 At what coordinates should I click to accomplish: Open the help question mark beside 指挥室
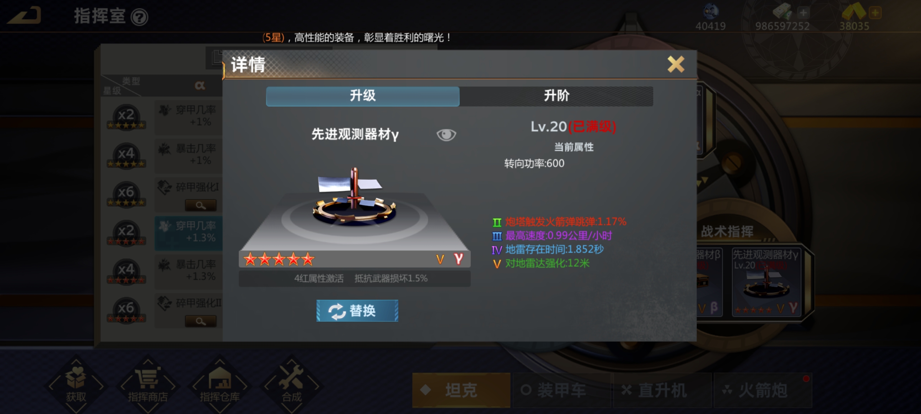139,17
